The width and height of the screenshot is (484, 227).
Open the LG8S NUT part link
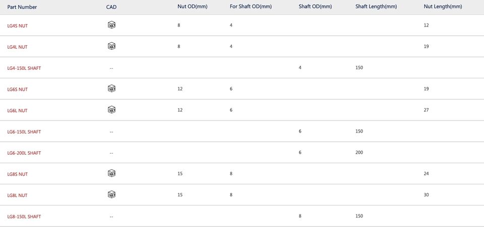point(17,174)
